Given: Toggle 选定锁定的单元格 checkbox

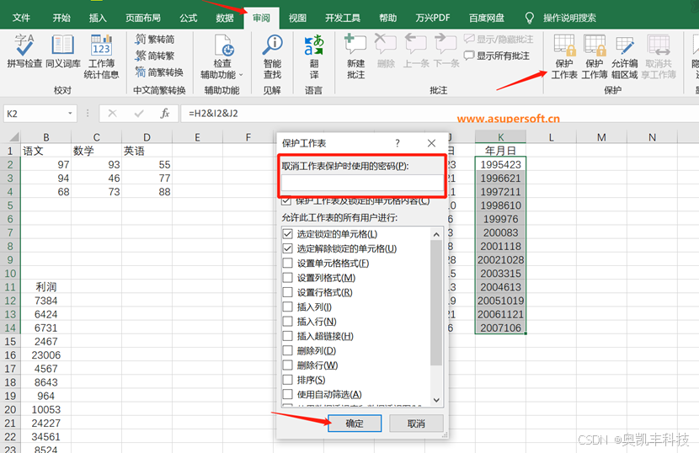Looking at the screenshot, I should pos(287,233).
